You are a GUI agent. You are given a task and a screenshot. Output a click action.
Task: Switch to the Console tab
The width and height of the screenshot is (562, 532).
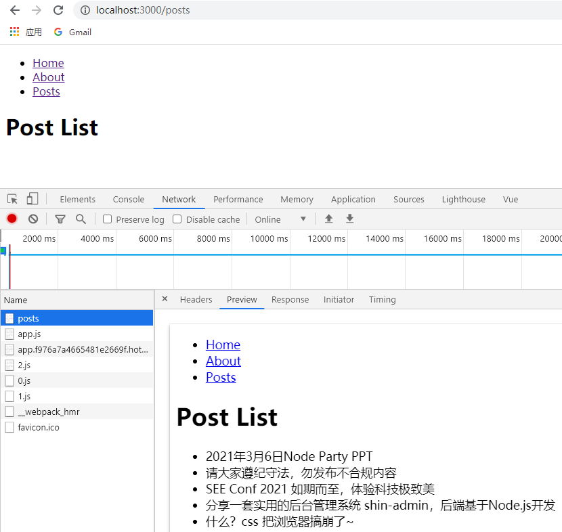tap(129, 199)
